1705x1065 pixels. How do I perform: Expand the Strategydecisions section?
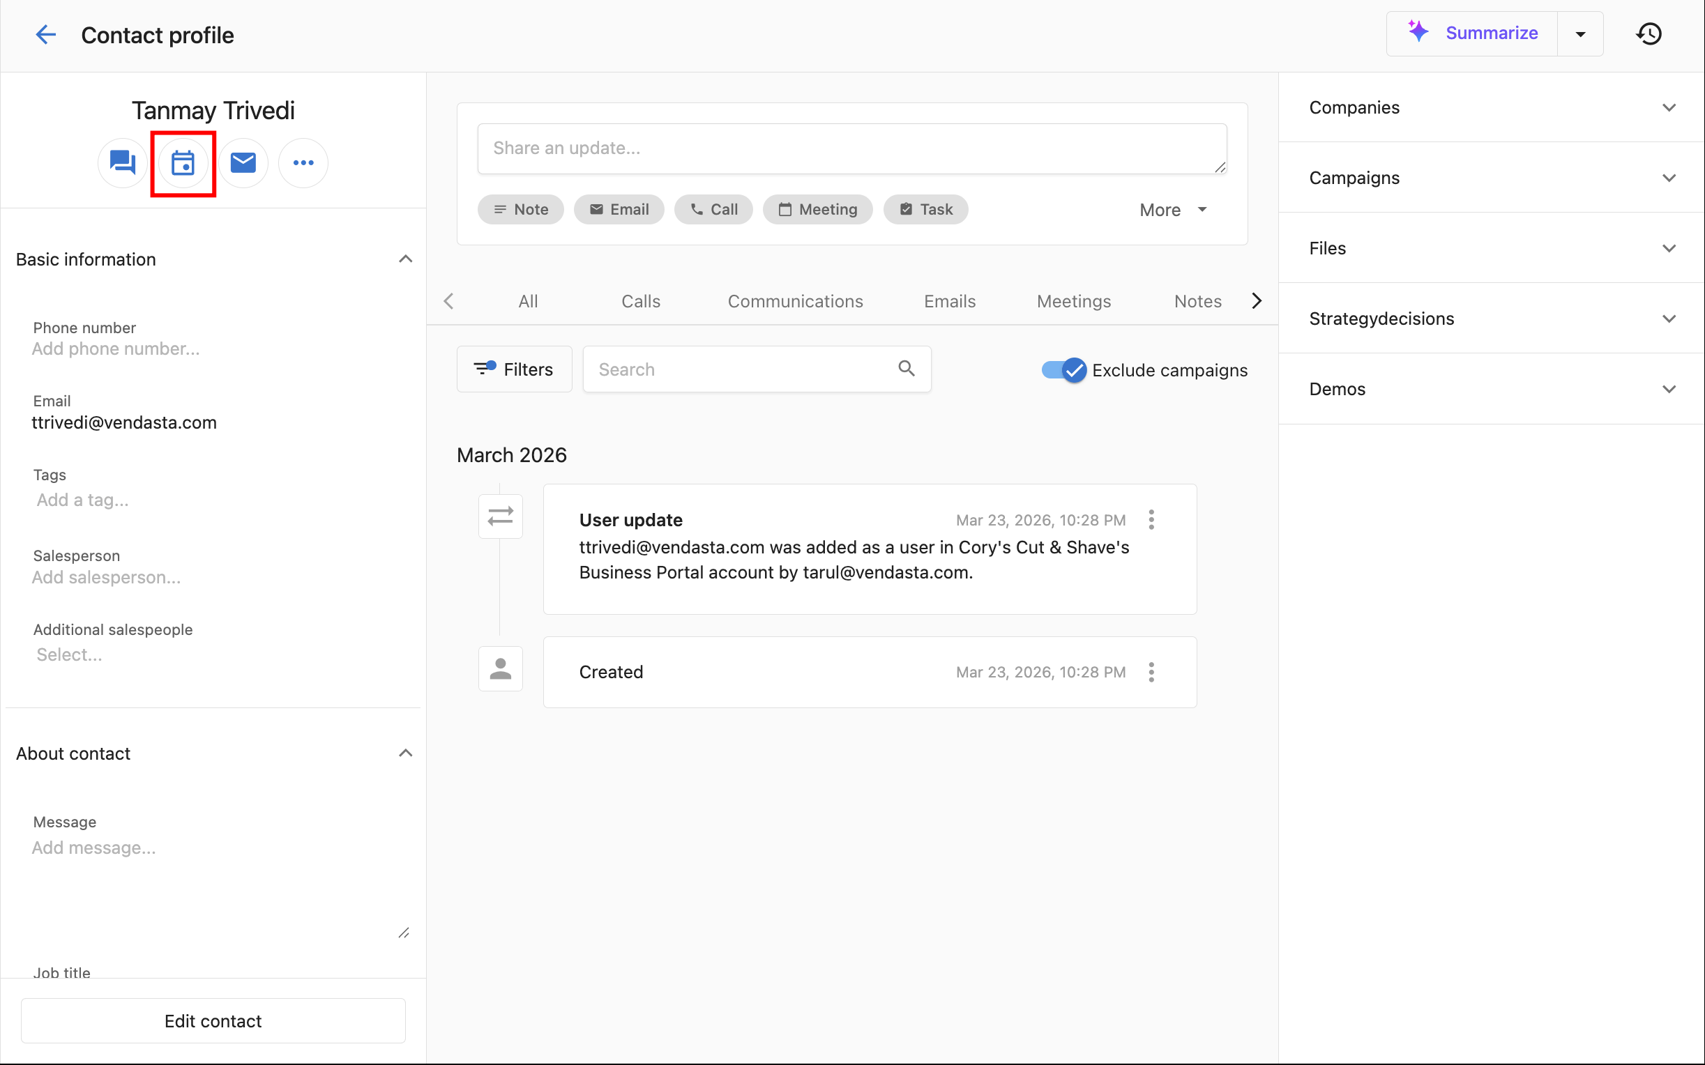[1668, 319]
